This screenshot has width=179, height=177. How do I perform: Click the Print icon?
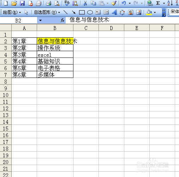tap(38, 3)
